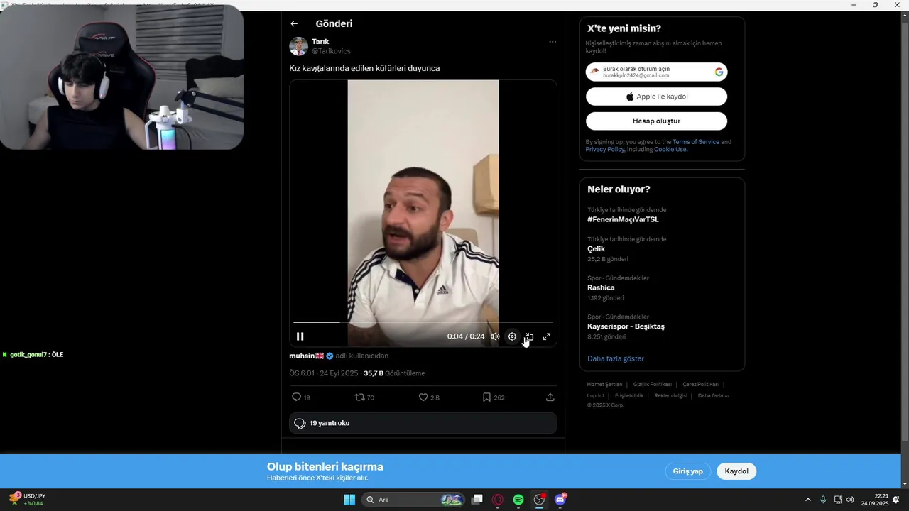Open the Reklam bilgisi footer link
This screenshot has width=909, height=511.
[670, 395]
